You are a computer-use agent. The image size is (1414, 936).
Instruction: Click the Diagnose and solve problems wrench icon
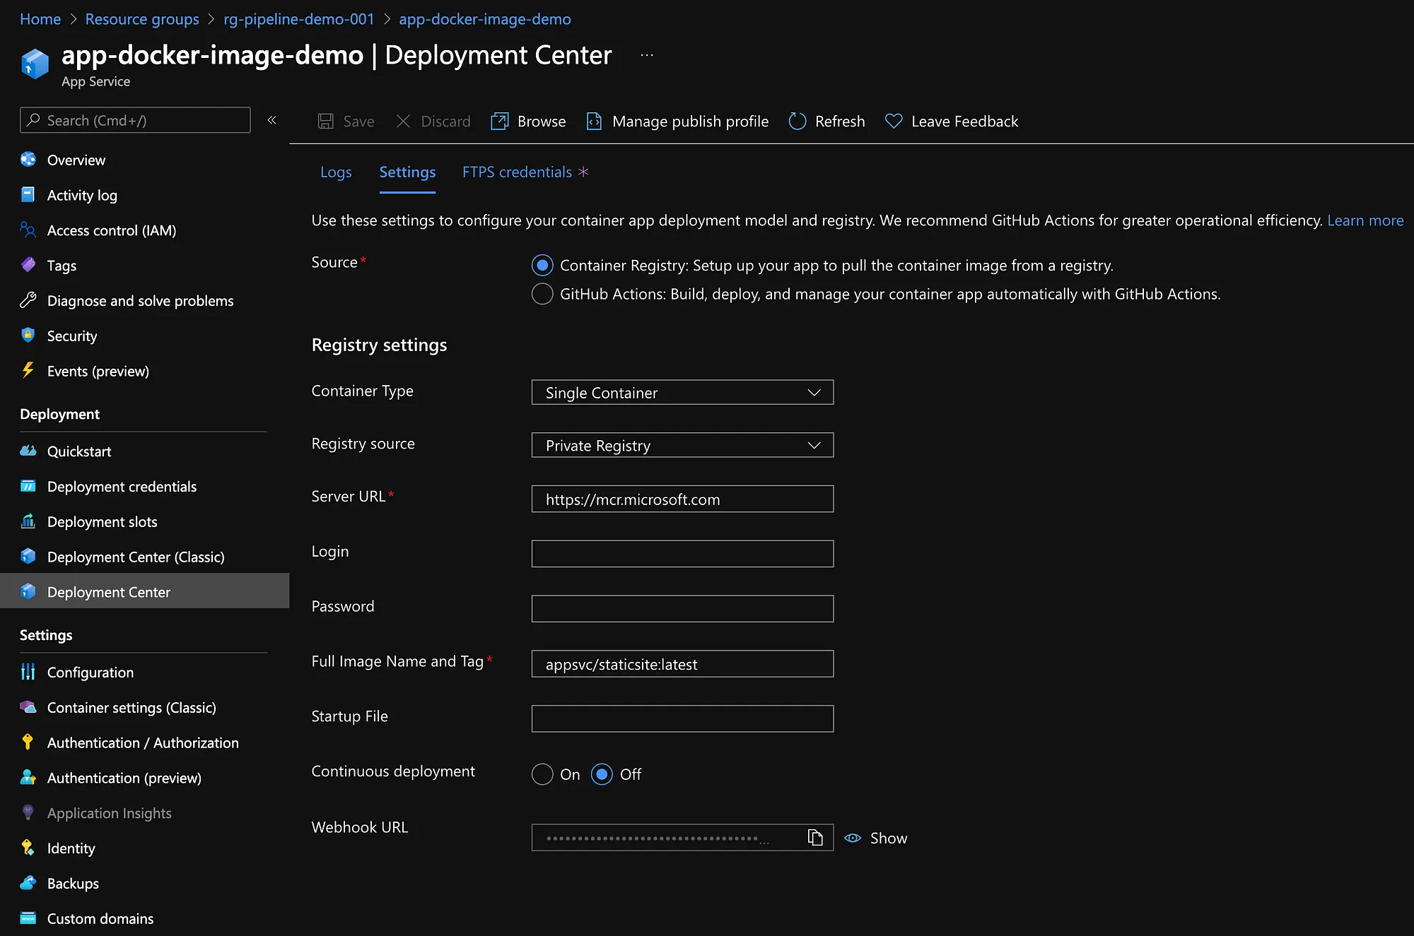point(28,301)
